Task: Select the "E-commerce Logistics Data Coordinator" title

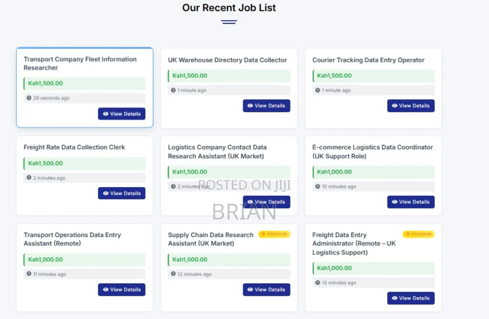Action: (x=373, y=152)
